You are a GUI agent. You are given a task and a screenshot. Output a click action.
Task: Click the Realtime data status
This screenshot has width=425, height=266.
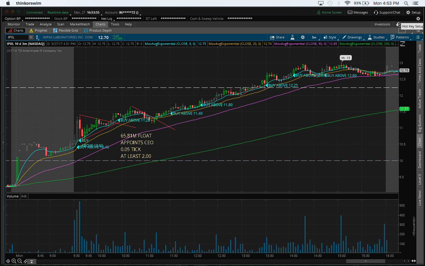click(58, 12)
